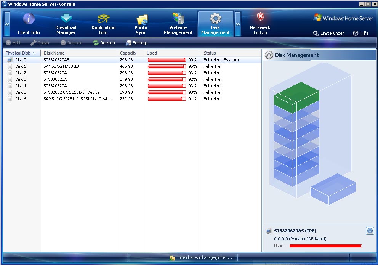Viewport: 378px width, 265px height.
Task: Select the SAMSUNG SP2514N SCSI Disk Device entry
Action: (77, 99)
